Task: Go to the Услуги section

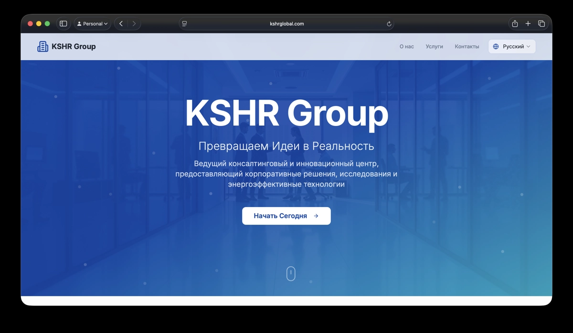Action: click(434, 47)
